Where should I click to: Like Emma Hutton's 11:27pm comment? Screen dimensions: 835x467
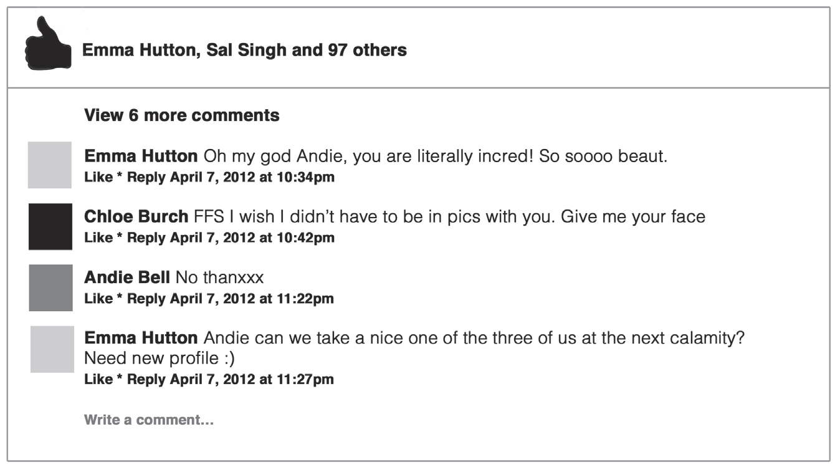[x=98, y=379]
